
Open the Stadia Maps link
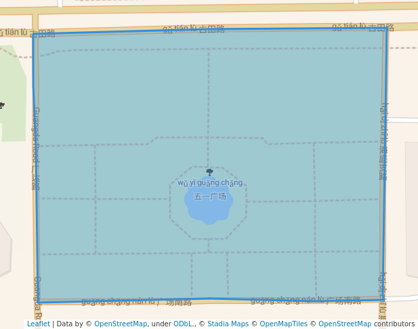coord(228,324)
